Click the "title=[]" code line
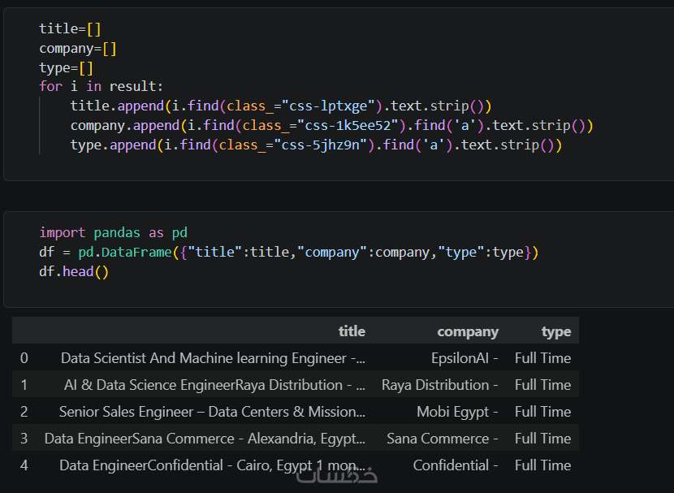674x493 pixels. pos(70,28)
